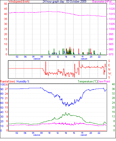
Task: Click the 1025 barometer scale value
Action: (112, 4)
